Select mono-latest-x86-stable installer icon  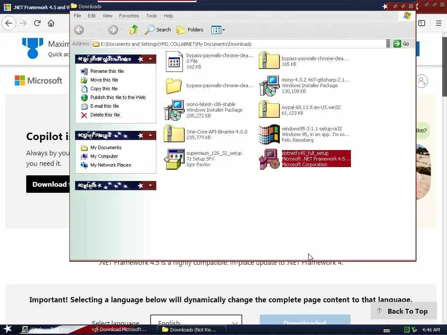(174, 110)
